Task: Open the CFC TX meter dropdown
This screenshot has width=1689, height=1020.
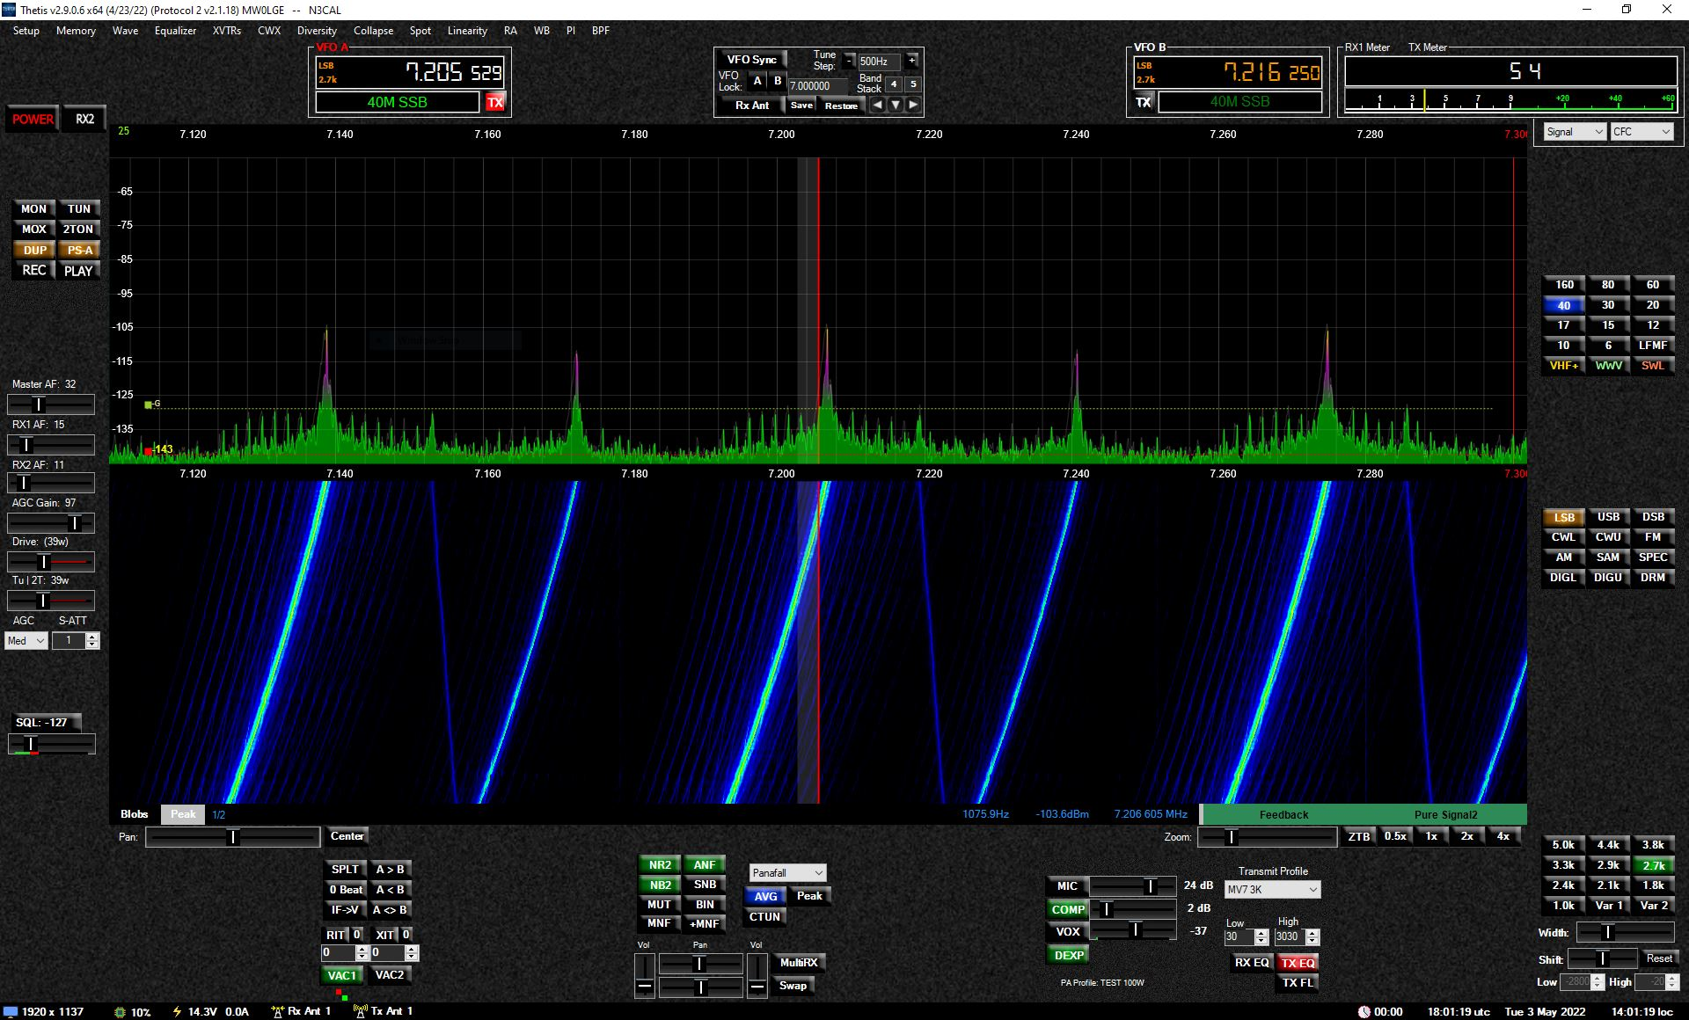Action: [1641, 132]
